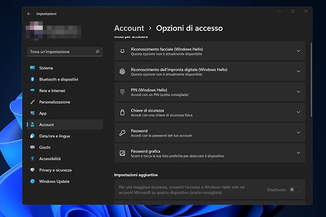The image size is (326, 217).
Task: Click the Bluetooth icon in sidebar
Action: pyautogui.click(x=33, y=79)
